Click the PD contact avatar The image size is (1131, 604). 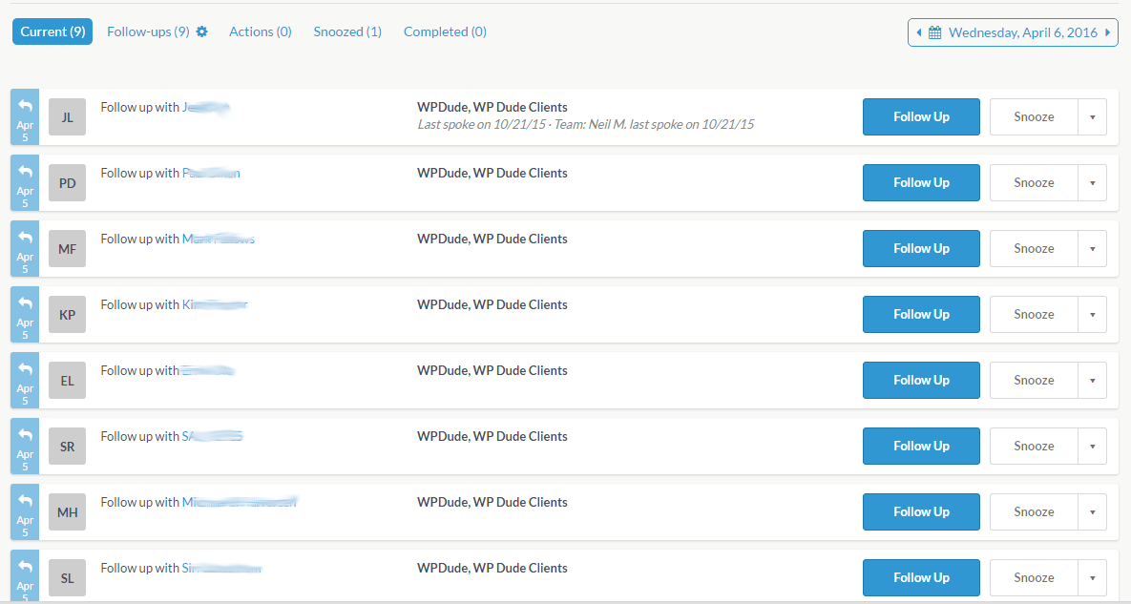pyautogui.click(x=67, y=183)
